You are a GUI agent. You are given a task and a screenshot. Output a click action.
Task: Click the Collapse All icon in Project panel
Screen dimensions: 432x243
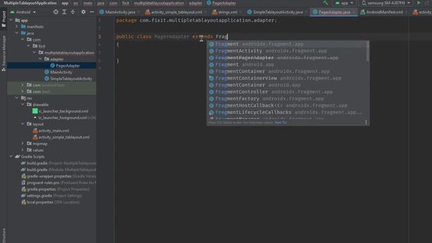click(x=73, y=12)
